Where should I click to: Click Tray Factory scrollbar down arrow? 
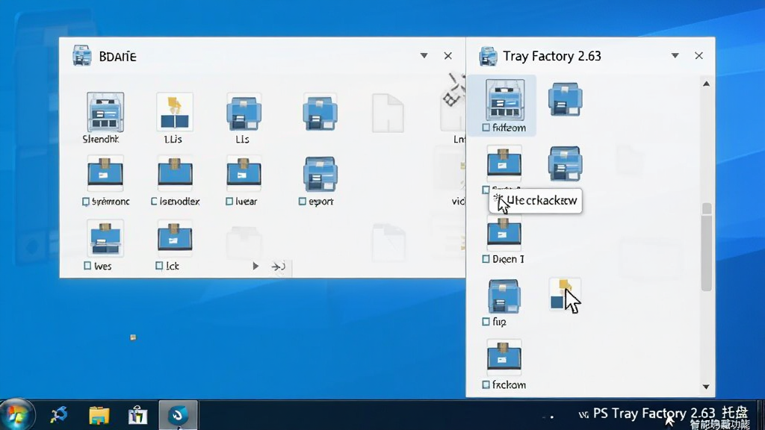pyautogui.click(x=706, y=387)
